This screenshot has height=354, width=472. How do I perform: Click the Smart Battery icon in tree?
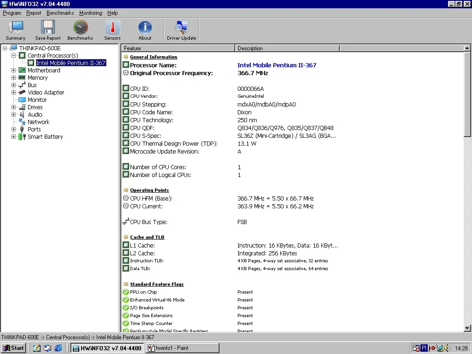(22, 136)
